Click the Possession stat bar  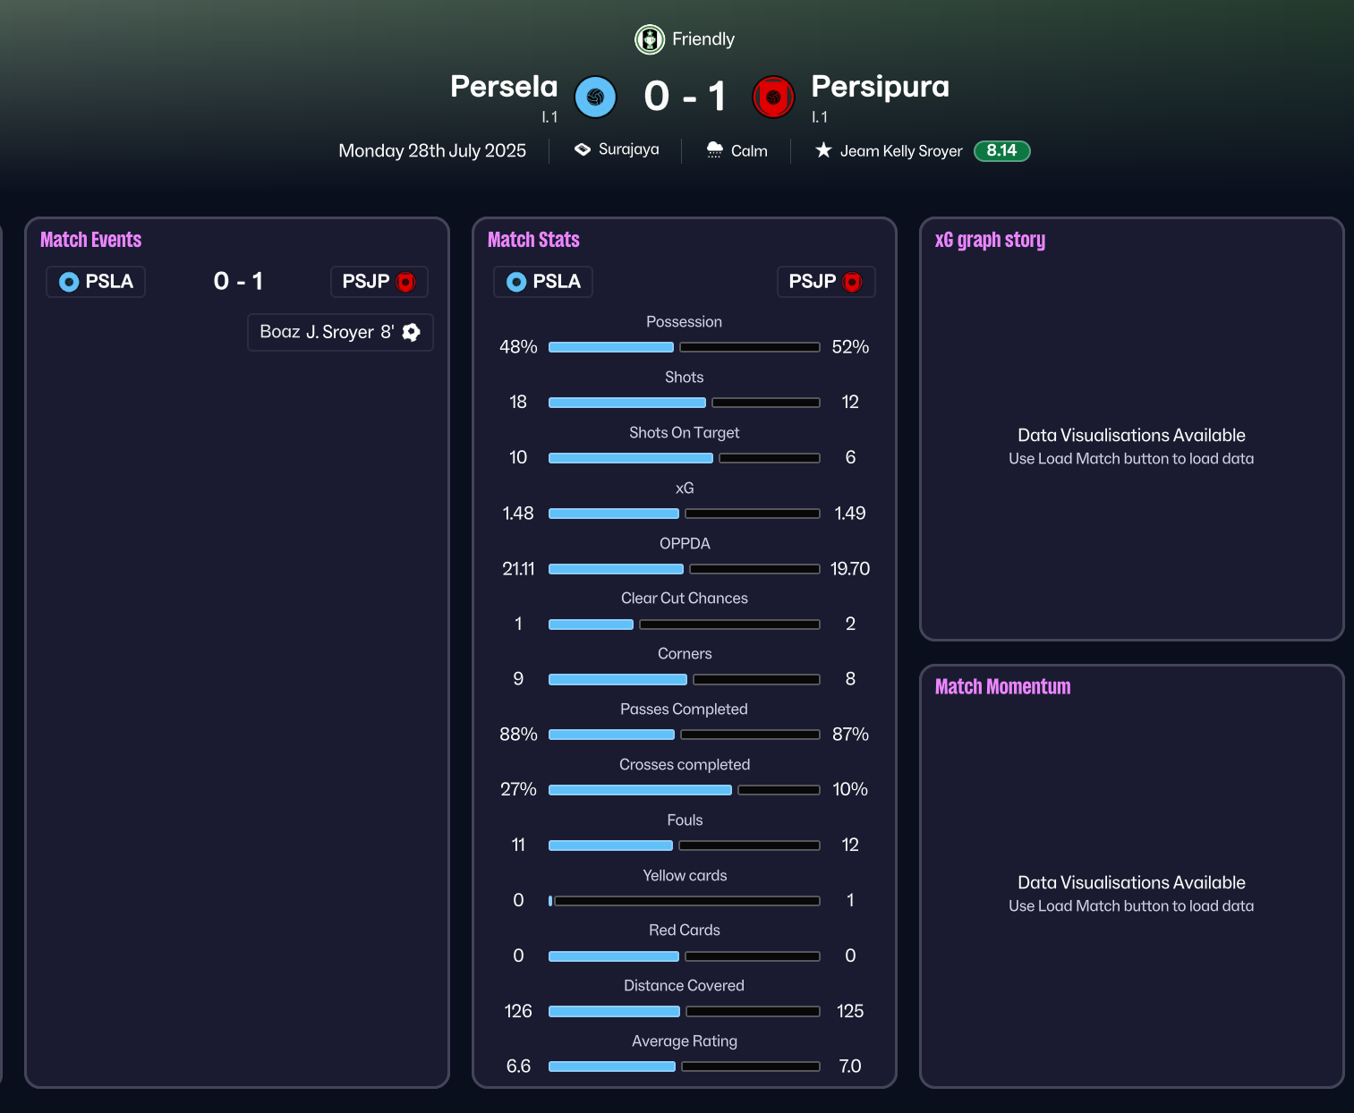(684, 347)
